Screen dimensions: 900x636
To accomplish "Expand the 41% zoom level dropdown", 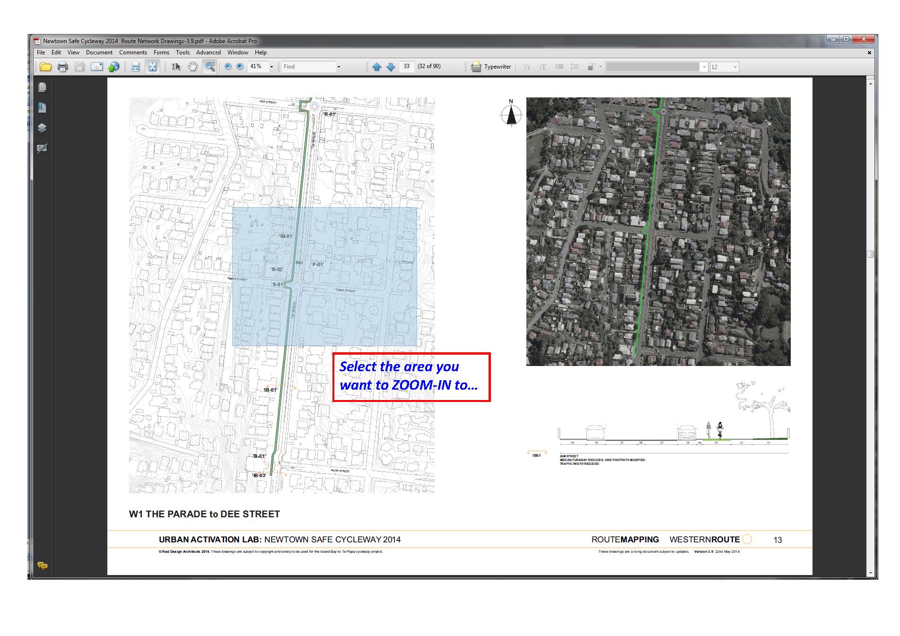I will (271, 67).
